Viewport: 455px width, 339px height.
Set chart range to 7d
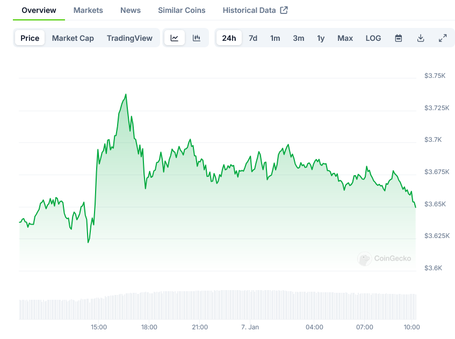(x=253, y=38)
